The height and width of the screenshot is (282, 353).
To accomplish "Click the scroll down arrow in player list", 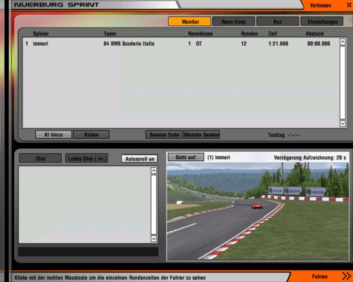I will click(342, 124).
